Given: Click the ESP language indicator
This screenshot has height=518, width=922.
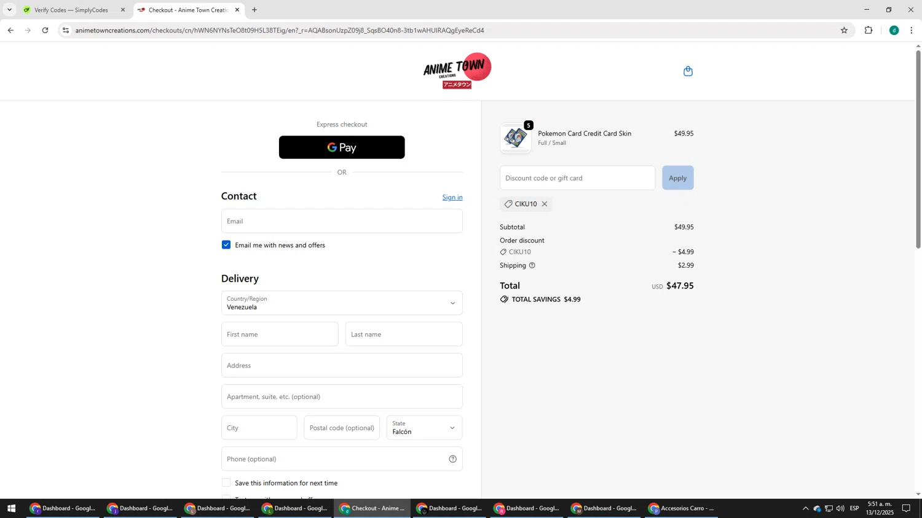Looking at the screenshot, I should 854,508.
